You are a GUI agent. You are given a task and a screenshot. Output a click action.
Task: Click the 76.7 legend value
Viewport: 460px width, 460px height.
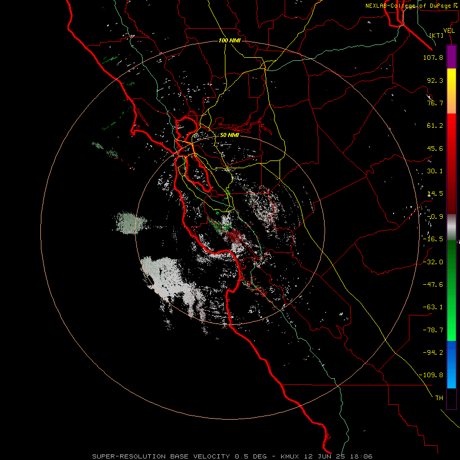pyautogui.click(x=435, y=103)
